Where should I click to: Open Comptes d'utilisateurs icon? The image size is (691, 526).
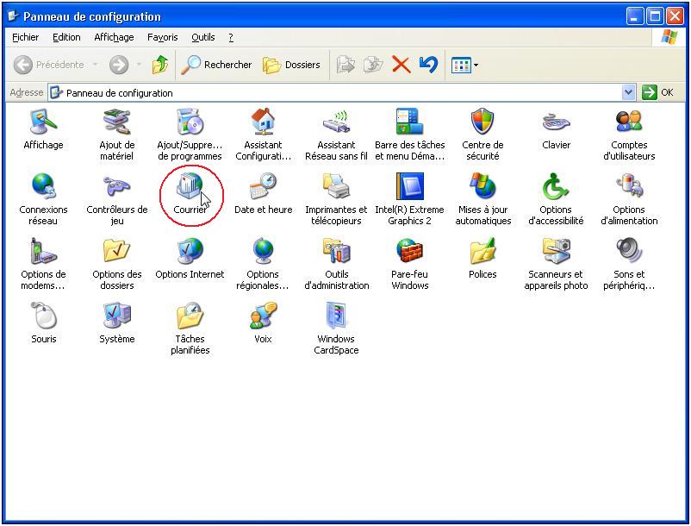(629, 122)
